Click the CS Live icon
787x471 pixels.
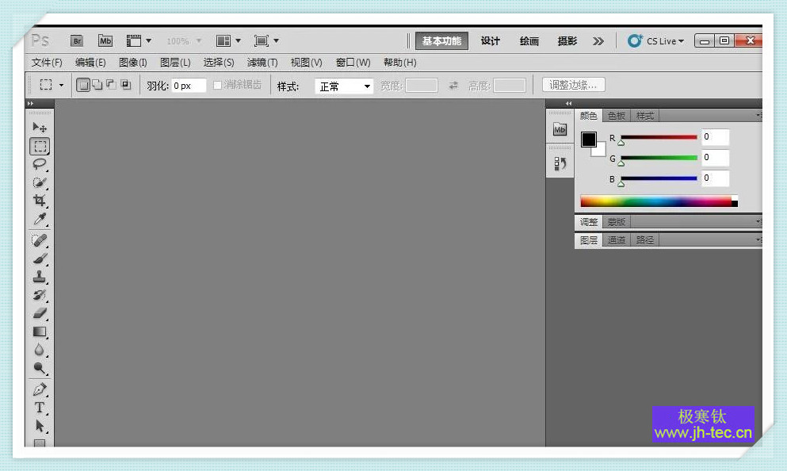pos(635,40)
